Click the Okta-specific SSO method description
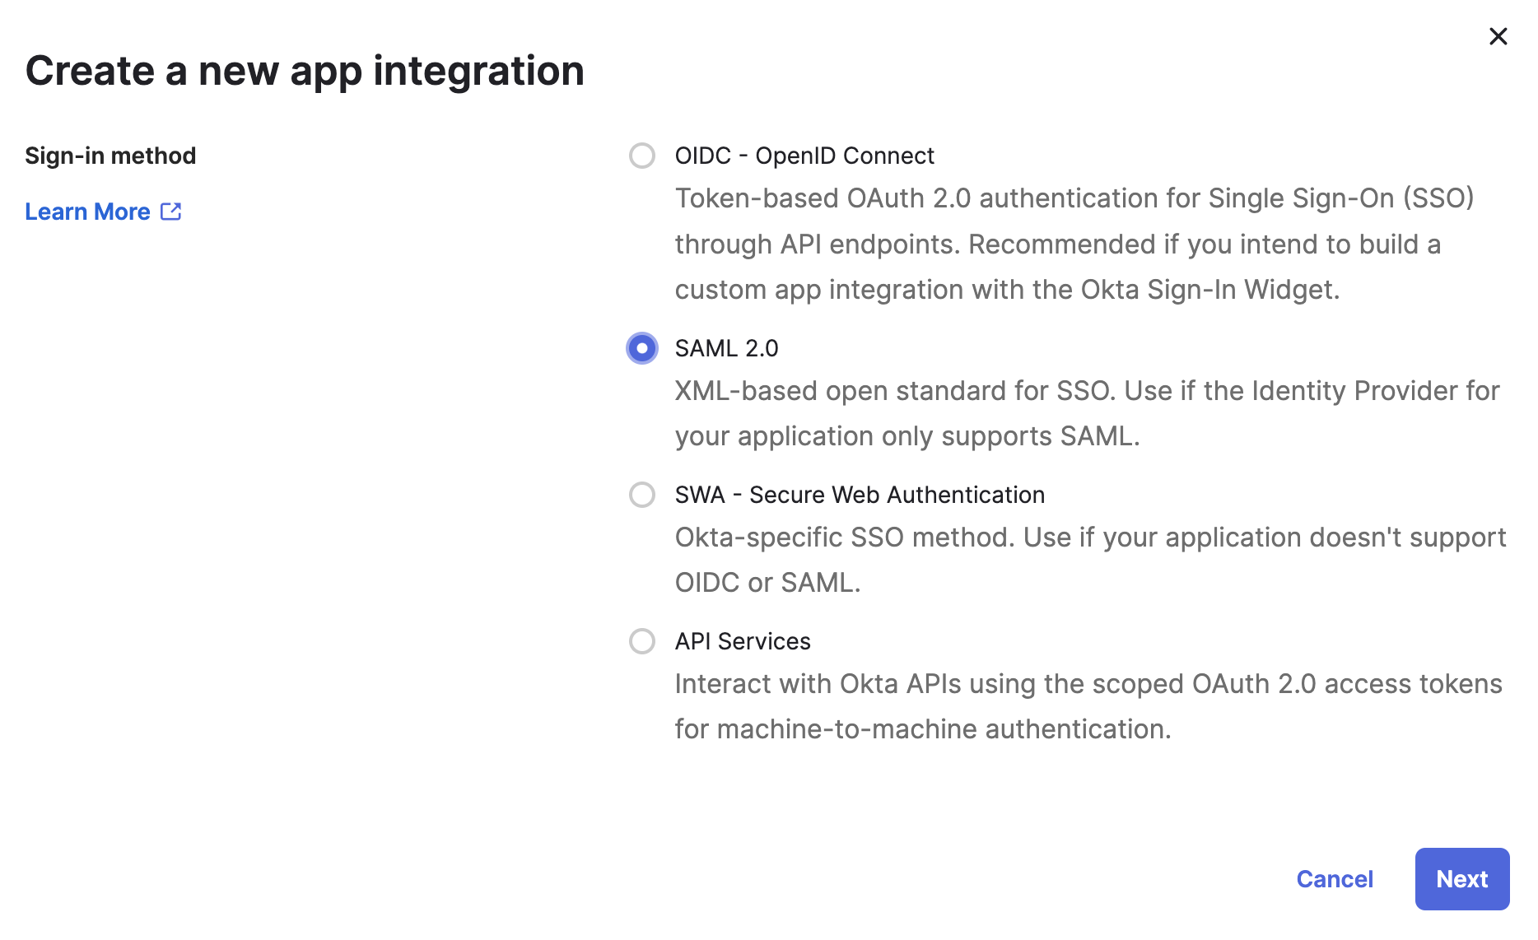Image resolution: width=1538 pixels, height=940 pixels. tap(1090, 537)
